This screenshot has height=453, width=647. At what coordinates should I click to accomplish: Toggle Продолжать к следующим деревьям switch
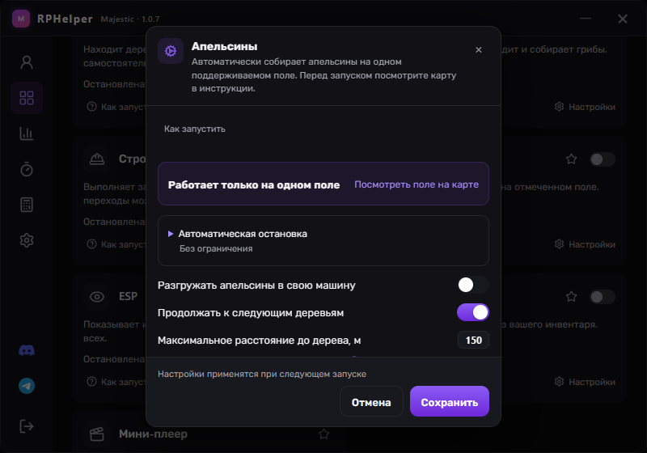(x=473, y=313)
